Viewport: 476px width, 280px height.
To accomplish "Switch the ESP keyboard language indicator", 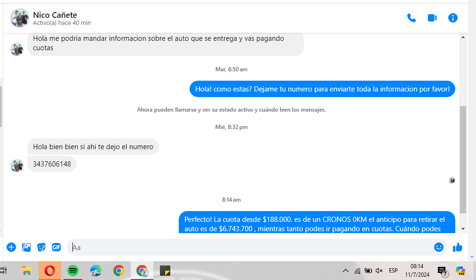I will [393, 271].
